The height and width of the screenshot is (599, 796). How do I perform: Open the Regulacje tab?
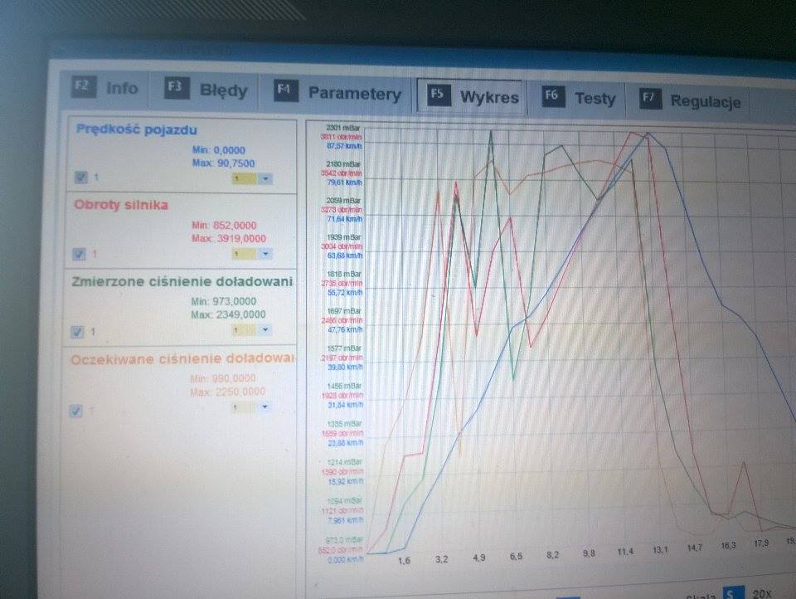pyautogui.click(x=690, y=100)
